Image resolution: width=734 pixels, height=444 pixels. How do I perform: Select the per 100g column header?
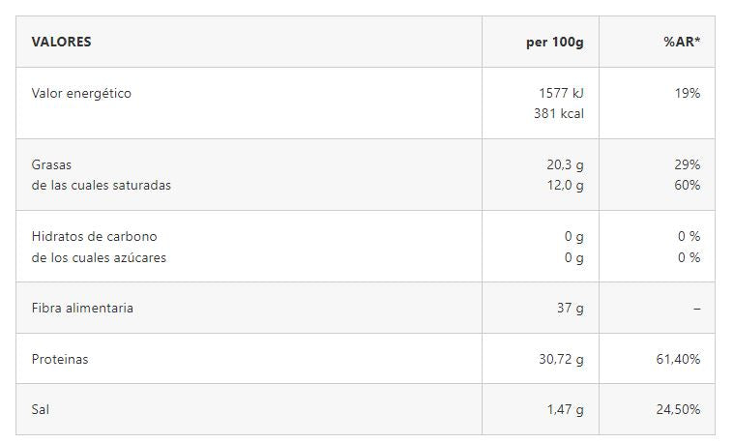(555, 42)
